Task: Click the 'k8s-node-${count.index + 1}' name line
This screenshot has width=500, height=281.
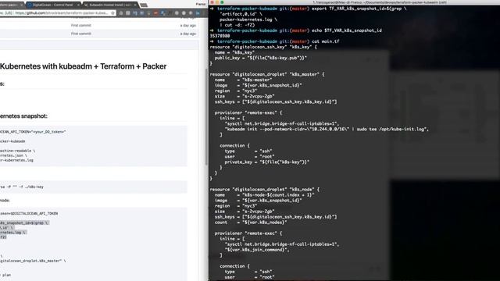Action: pyautogui.click(x=264, y=195)
